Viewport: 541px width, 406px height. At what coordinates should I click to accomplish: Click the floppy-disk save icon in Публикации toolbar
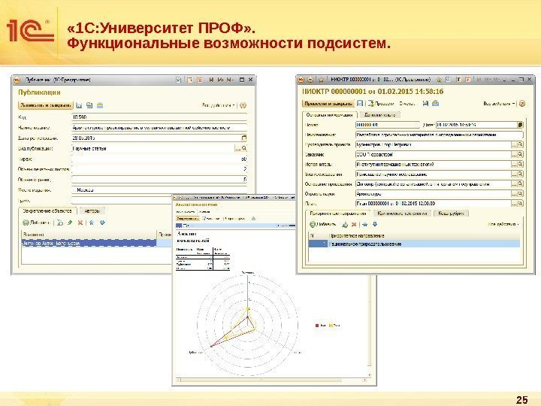click(x=79, y=105)
